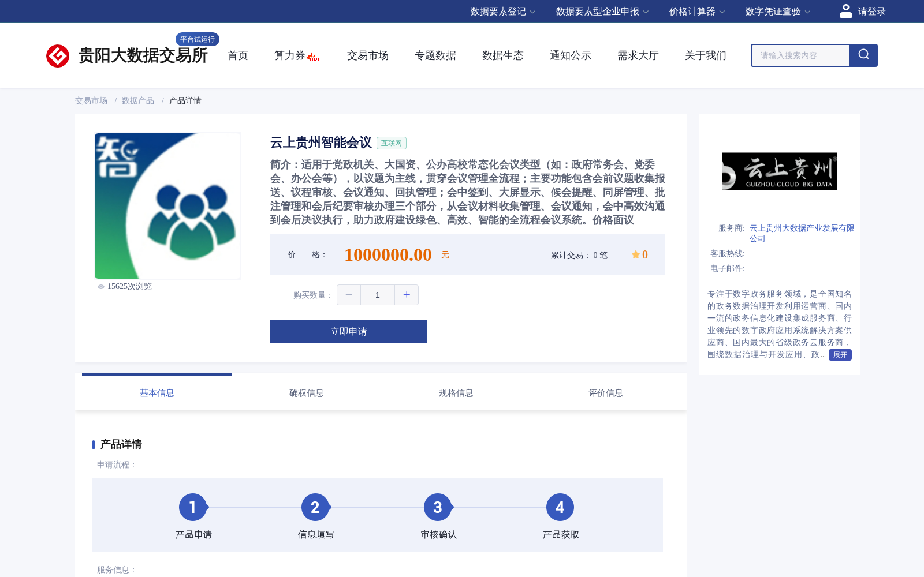Open 通知公示 navigation item
924x577 pixels.
571,55
